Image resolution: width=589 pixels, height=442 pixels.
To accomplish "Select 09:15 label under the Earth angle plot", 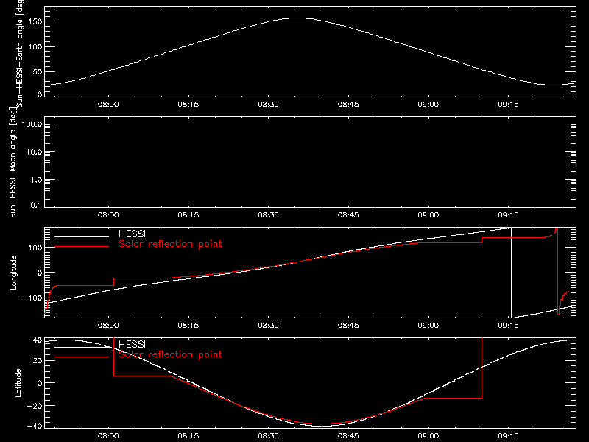I will click(508, 105).
